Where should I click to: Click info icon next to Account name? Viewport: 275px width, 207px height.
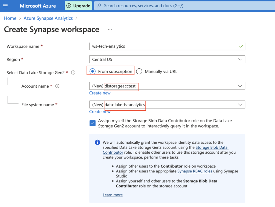(x=57, y=86)
